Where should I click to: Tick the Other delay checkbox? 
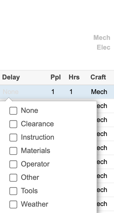pyautogui.click(x=13, y=177)
